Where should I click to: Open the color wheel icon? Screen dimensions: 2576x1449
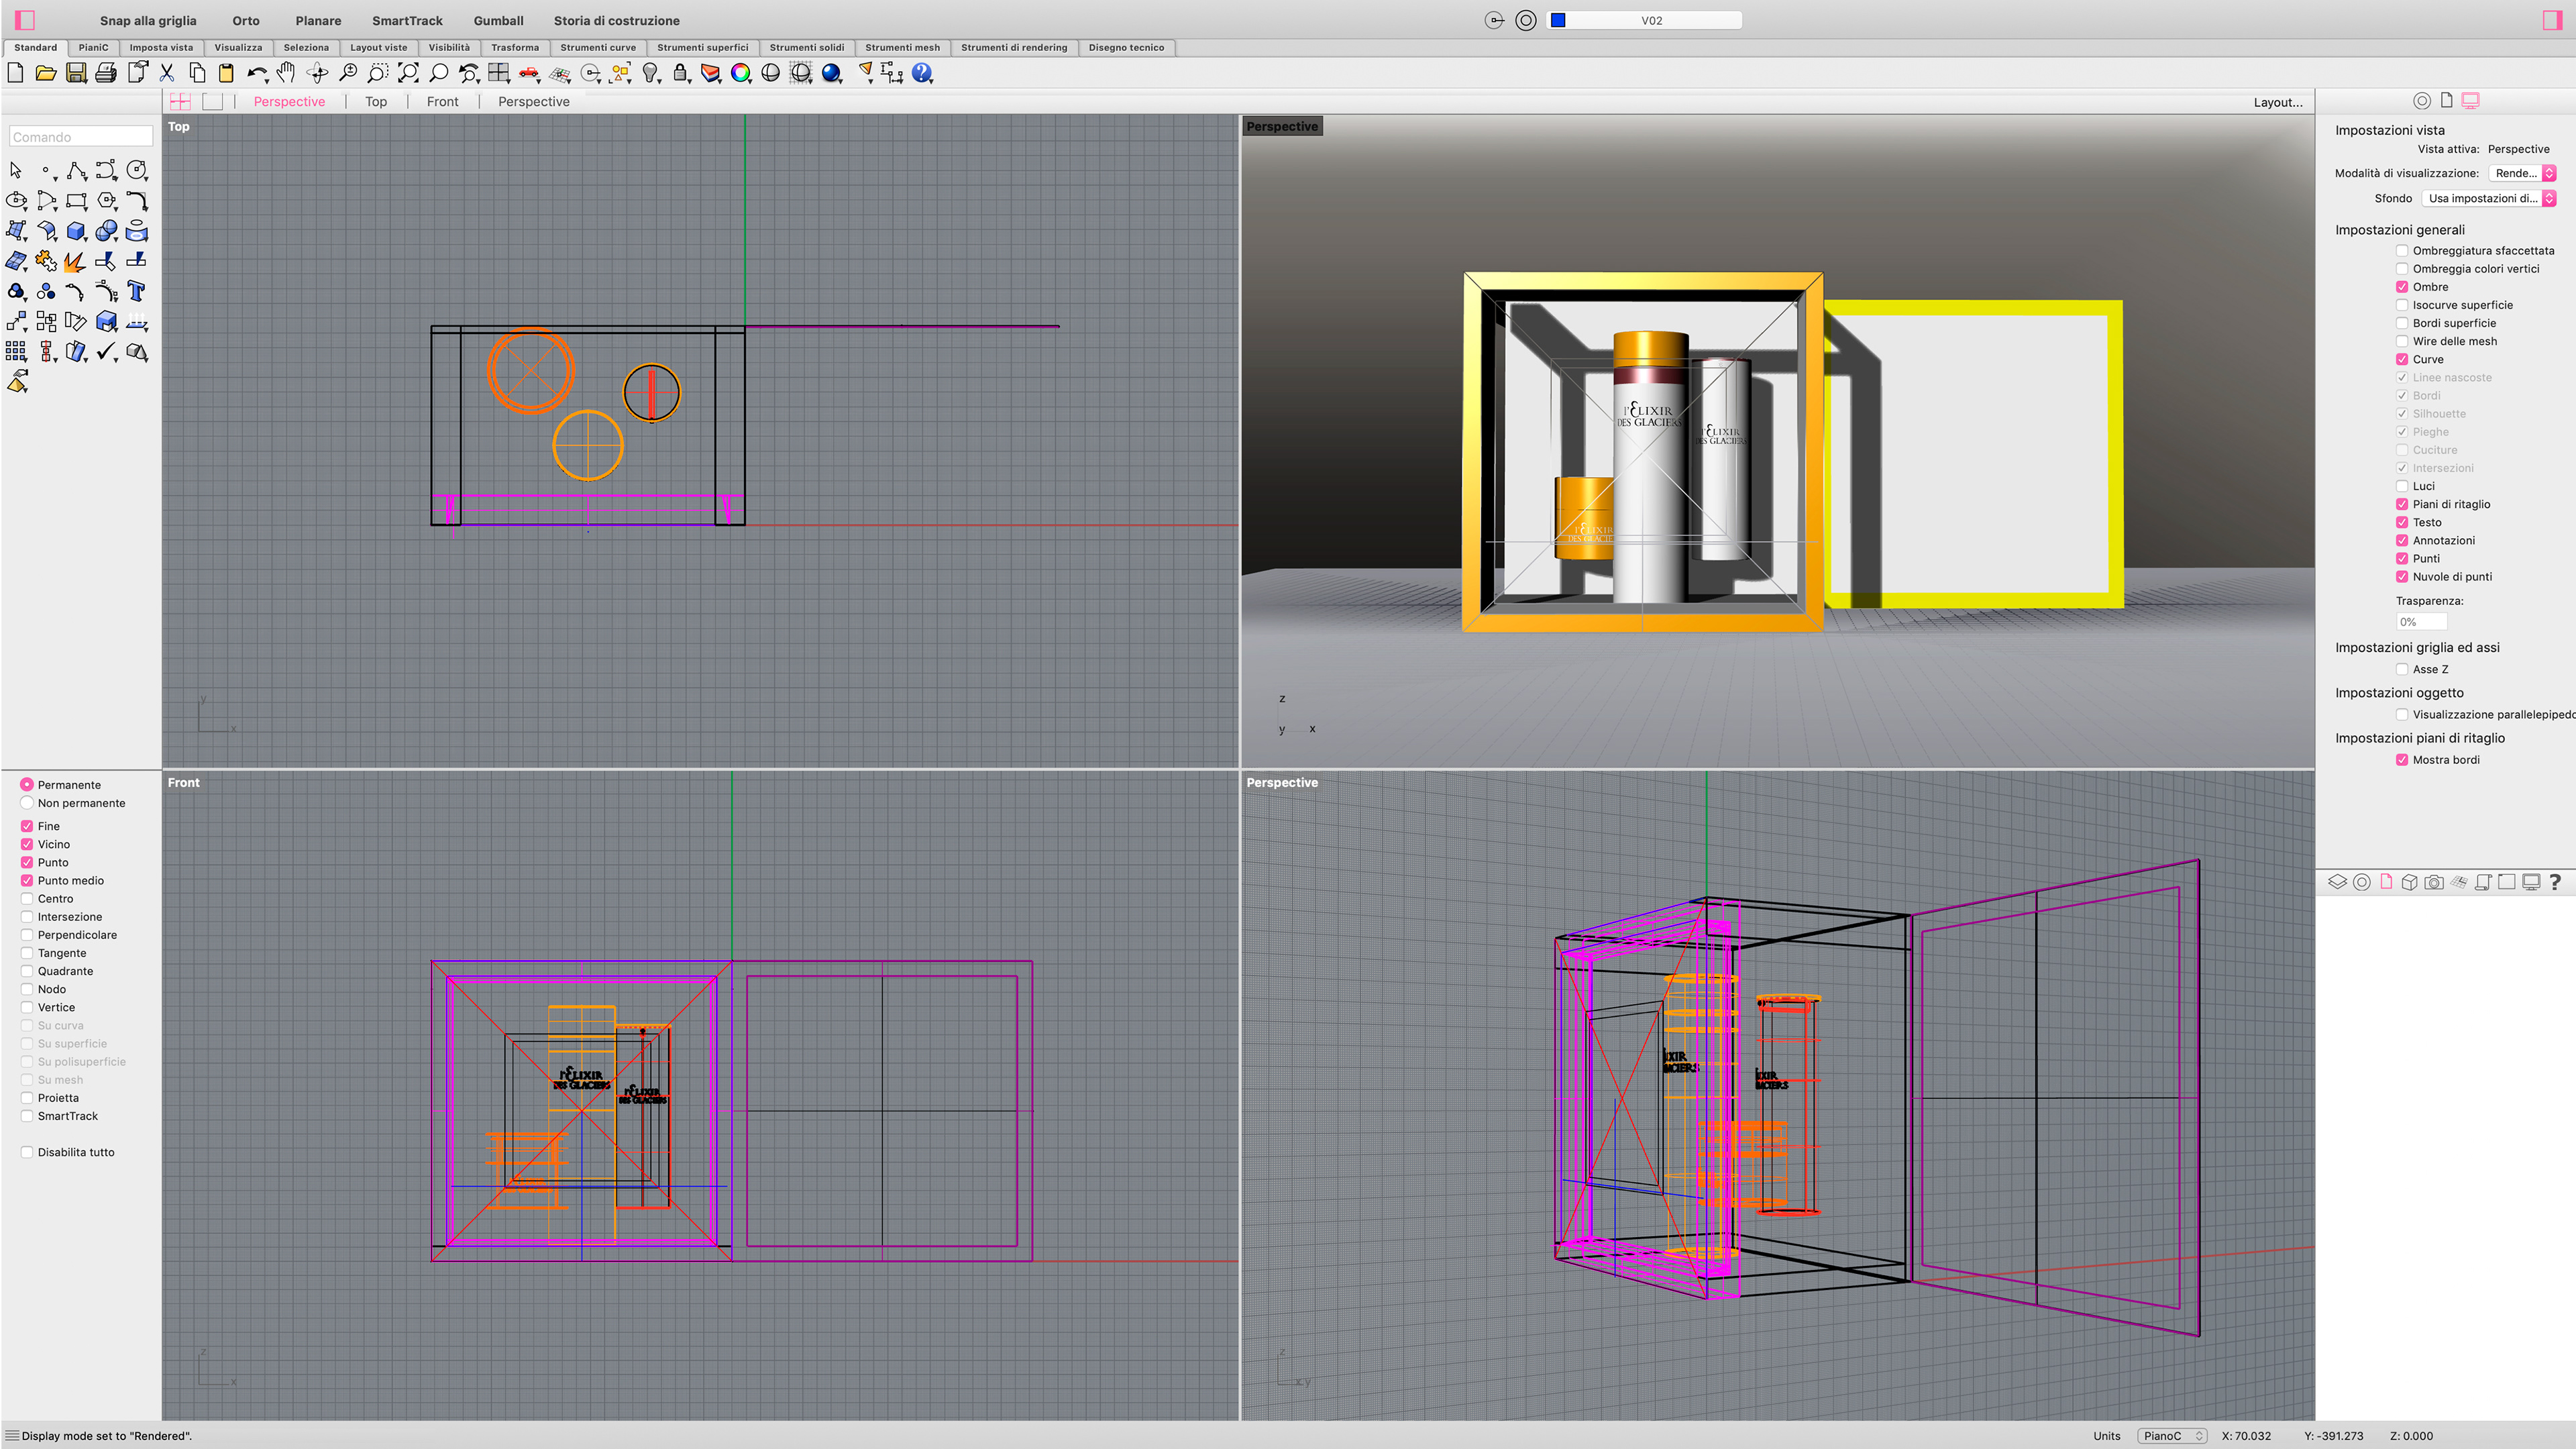741,73
